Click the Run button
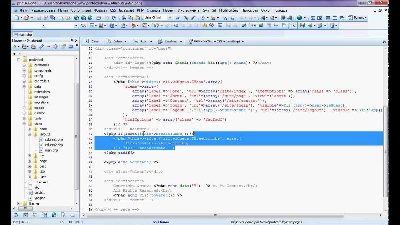This screenshot has height=225, width=400. 140,42
